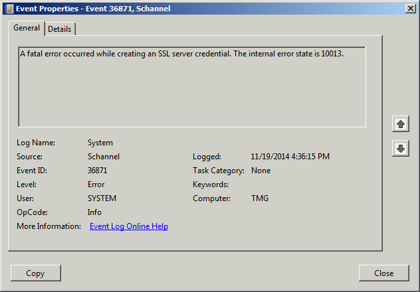420x292 pixels.
Task: Select the Source value Schannel
Action: tap(103, 157)
